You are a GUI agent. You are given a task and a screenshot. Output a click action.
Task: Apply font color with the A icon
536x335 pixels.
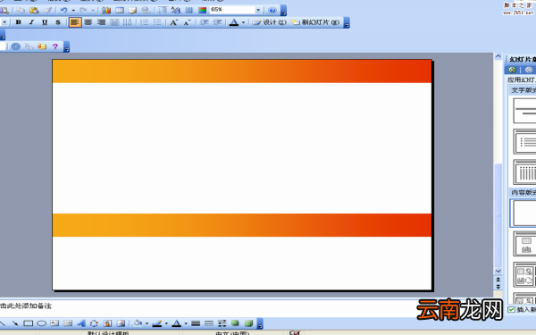[x=234, y=22]
